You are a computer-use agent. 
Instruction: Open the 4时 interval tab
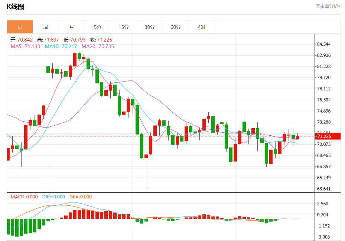click(x=202, y=27)
